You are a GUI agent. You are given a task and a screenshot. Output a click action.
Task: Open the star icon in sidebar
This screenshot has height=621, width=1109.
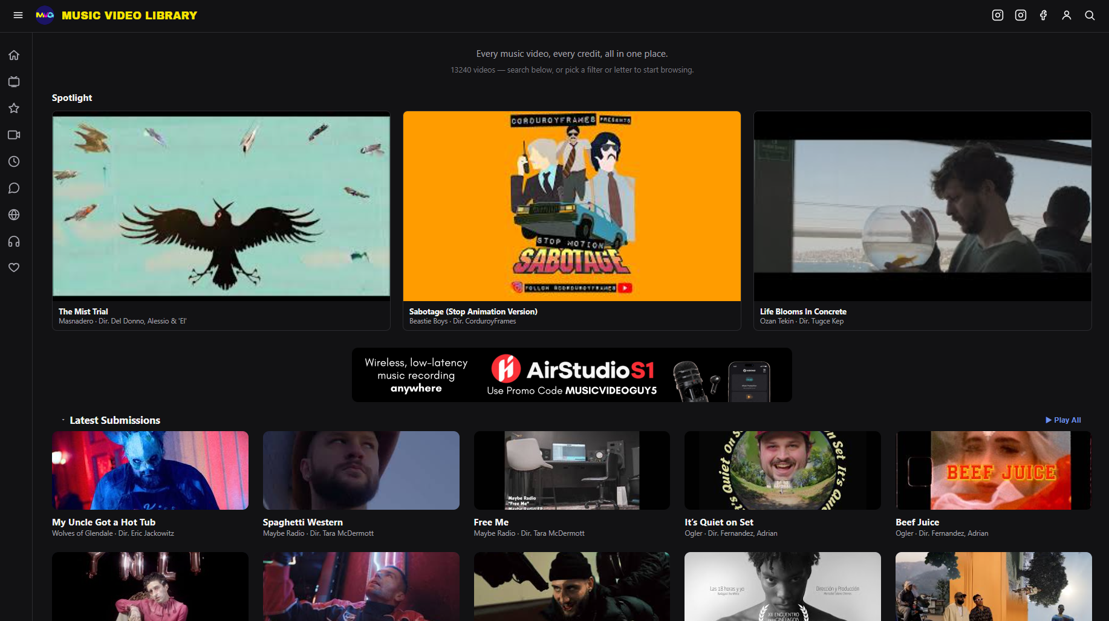point(14,108)
